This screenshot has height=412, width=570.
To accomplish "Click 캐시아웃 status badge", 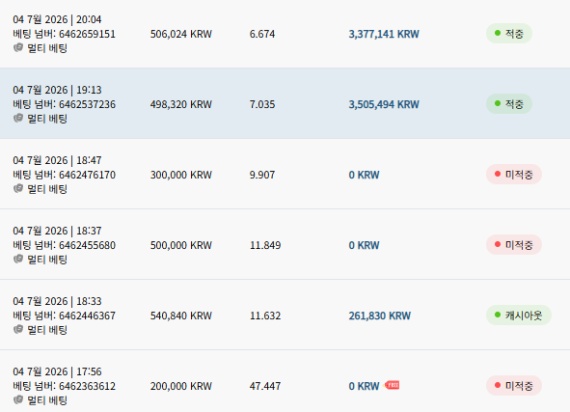I will pos(519,316).
